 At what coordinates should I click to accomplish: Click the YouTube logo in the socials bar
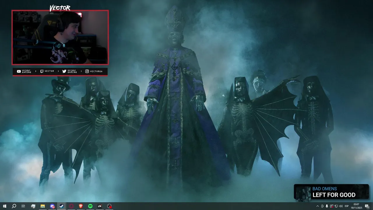(x=19, y=71)
